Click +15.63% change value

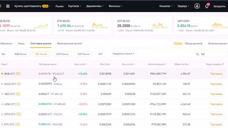pos(82,74)
